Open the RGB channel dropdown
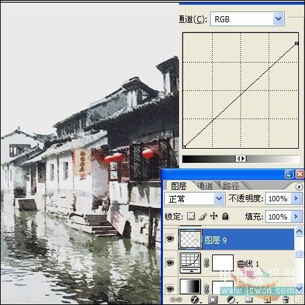The width and height of the screenshot is (305, 305). click(x=279, y=19)
